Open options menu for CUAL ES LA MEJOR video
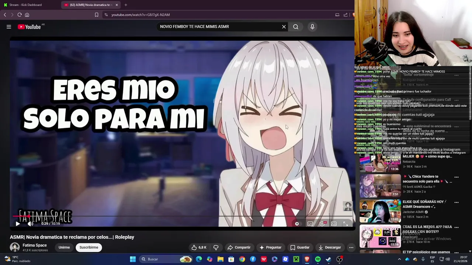Viewport: 472px width, 265px height. coord(457,227)
